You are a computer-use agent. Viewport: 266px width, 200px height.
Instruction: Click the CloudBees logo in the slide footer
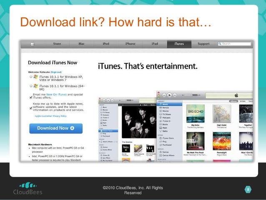tap(28, 188)
